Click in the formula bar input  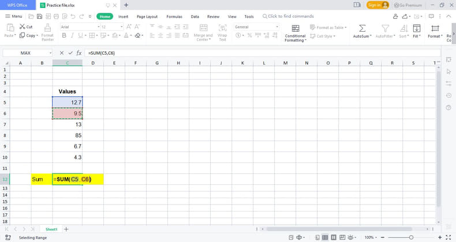click(x=263, y=53)
